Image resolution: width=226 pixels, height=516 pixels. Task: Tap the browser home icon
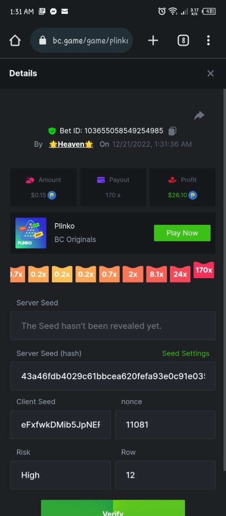tap(15, 40)
